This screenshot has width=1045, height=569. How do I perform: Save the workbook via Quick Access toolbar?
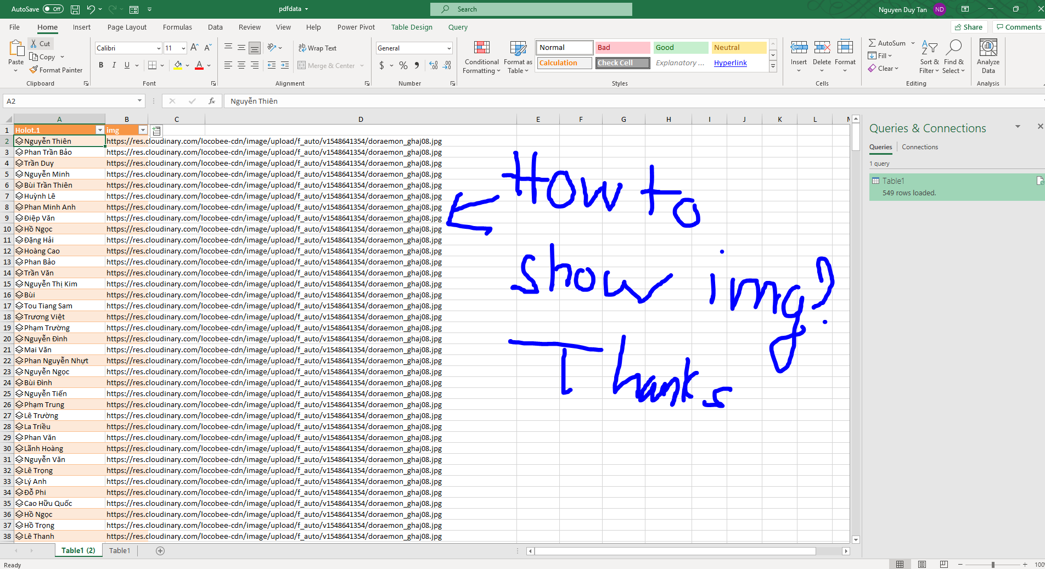(x=75, y=9)
